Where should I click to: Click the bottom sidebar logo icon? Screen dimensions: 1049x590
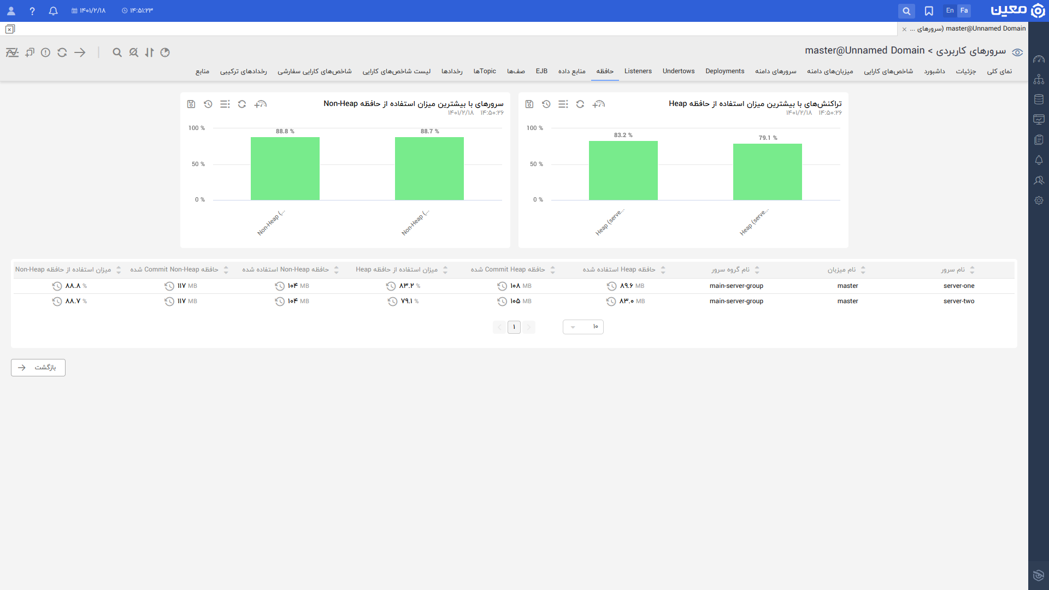[1039, 575]
